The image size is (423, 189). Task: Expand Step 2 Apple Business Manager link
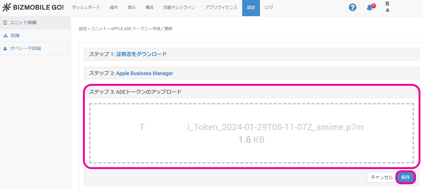145,73
